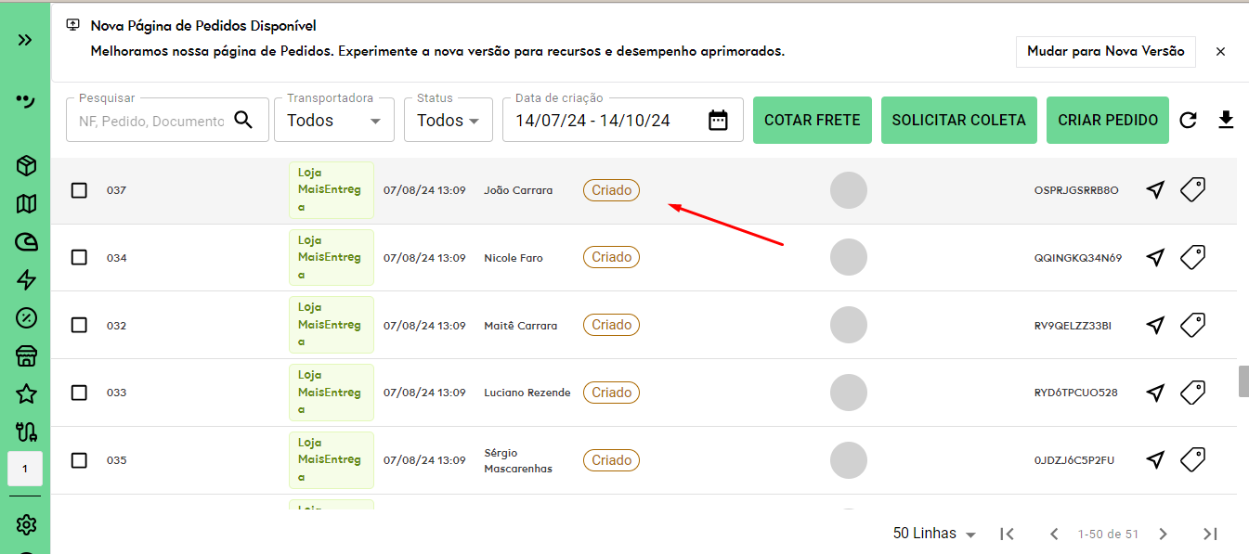Click tag label icon for order 035
The height and width of the screenshot is (554, 1249).
[x=1193, y=459]
